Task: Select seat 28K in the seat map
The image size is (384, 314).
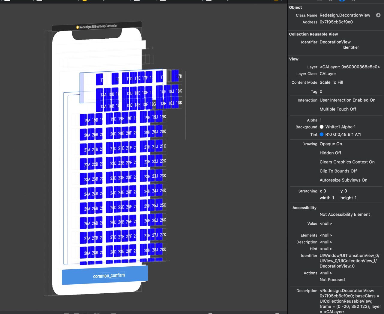Action: (x=163, y=250)
